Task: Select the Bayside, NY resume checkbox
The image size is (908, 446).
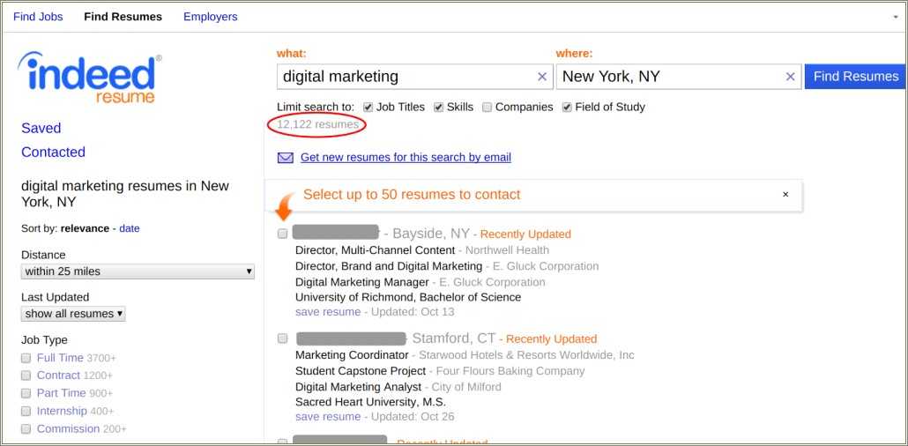Action: click(x=283, y=234)
